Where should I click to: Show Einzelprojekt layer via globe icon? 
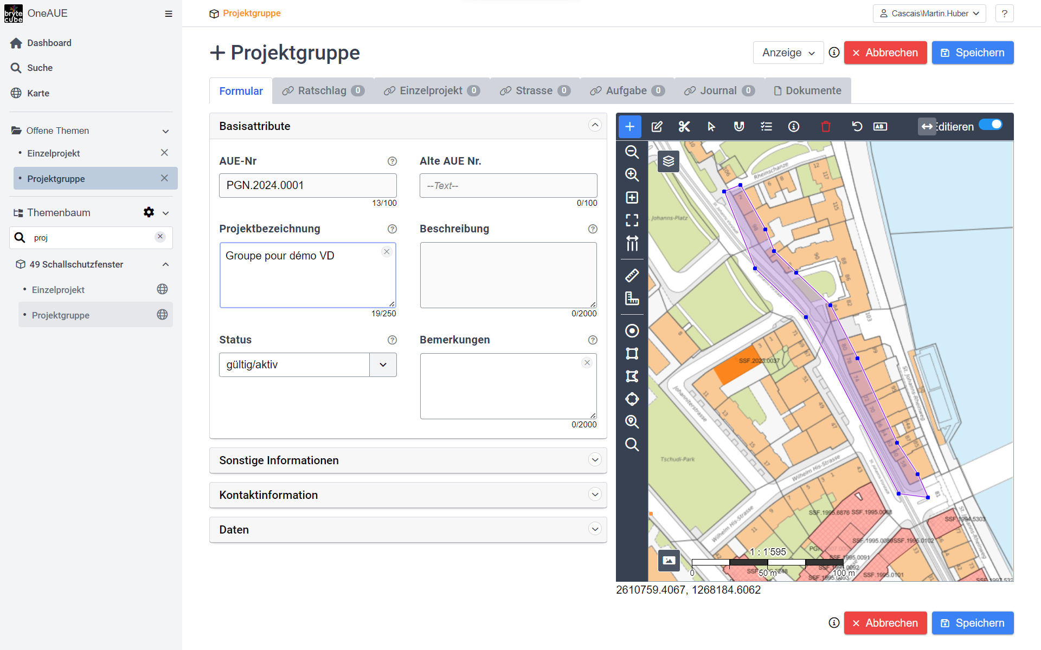point(162,289)
